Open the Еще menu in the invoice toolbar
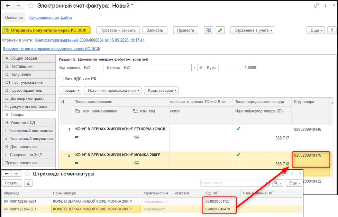This screenshot has height=217, width=338. click(316, 30)
